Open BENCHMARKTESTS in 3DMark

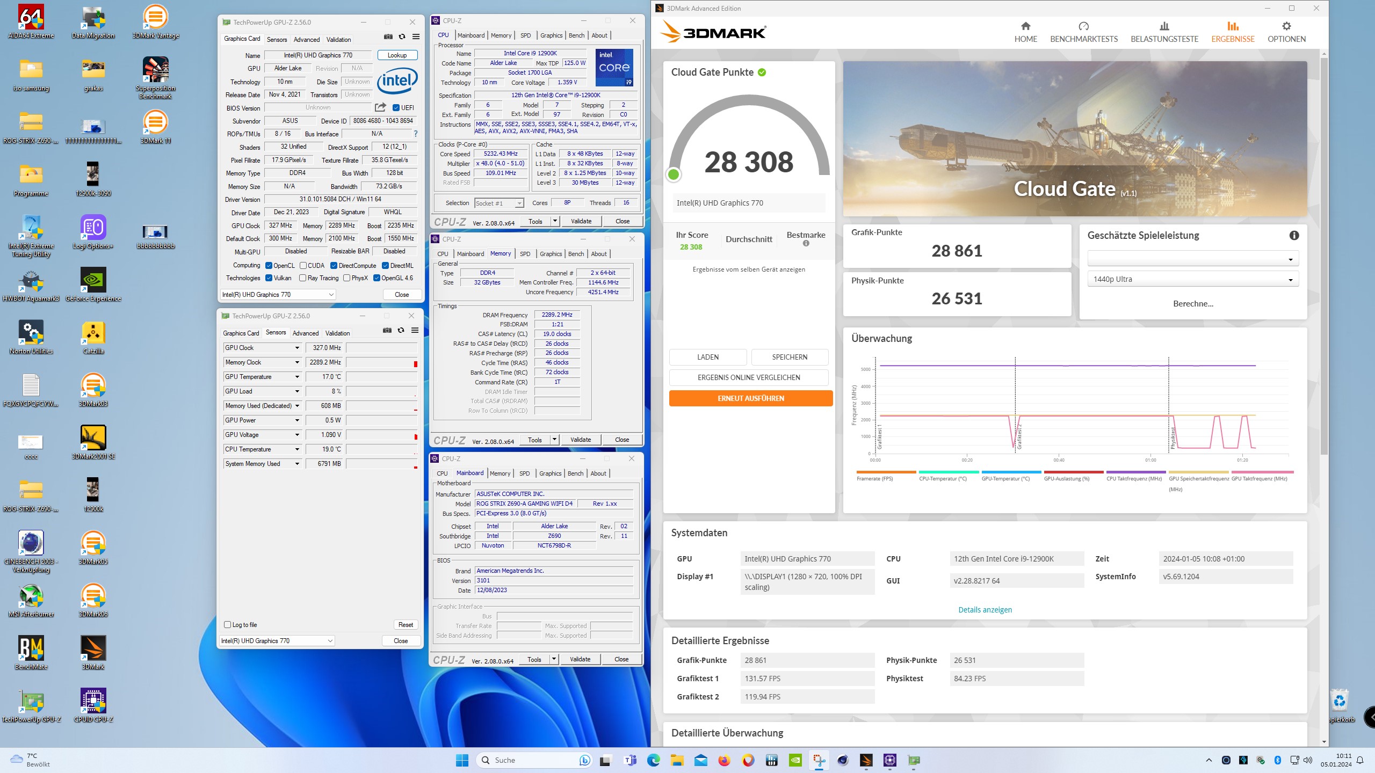pyautogui.click(x=1084, y=32)
